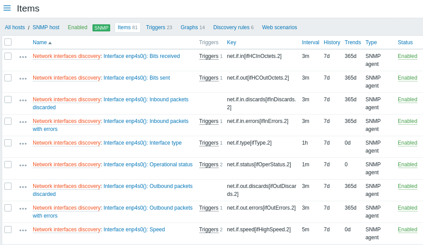Image resolution: width=423 pixels, height=245 pixels.
Task: Open three-dot menu for Interface type item
Action: click(x=23, y=144)
